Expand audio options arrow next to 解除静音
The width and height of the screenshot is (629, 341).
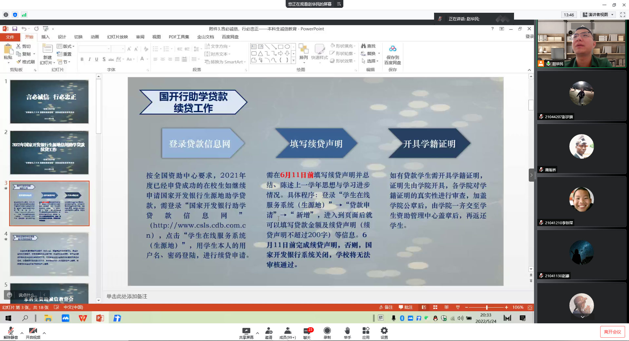coord(22,333)
